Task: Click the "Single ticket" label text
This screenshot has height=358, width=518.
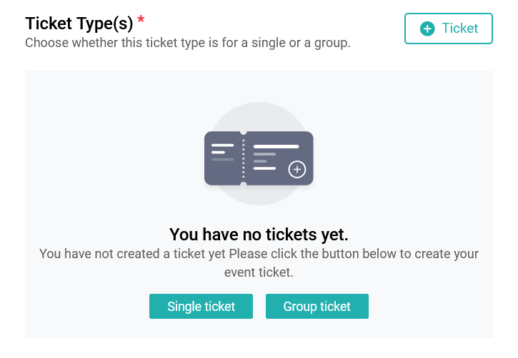Action: click(201, 307)
